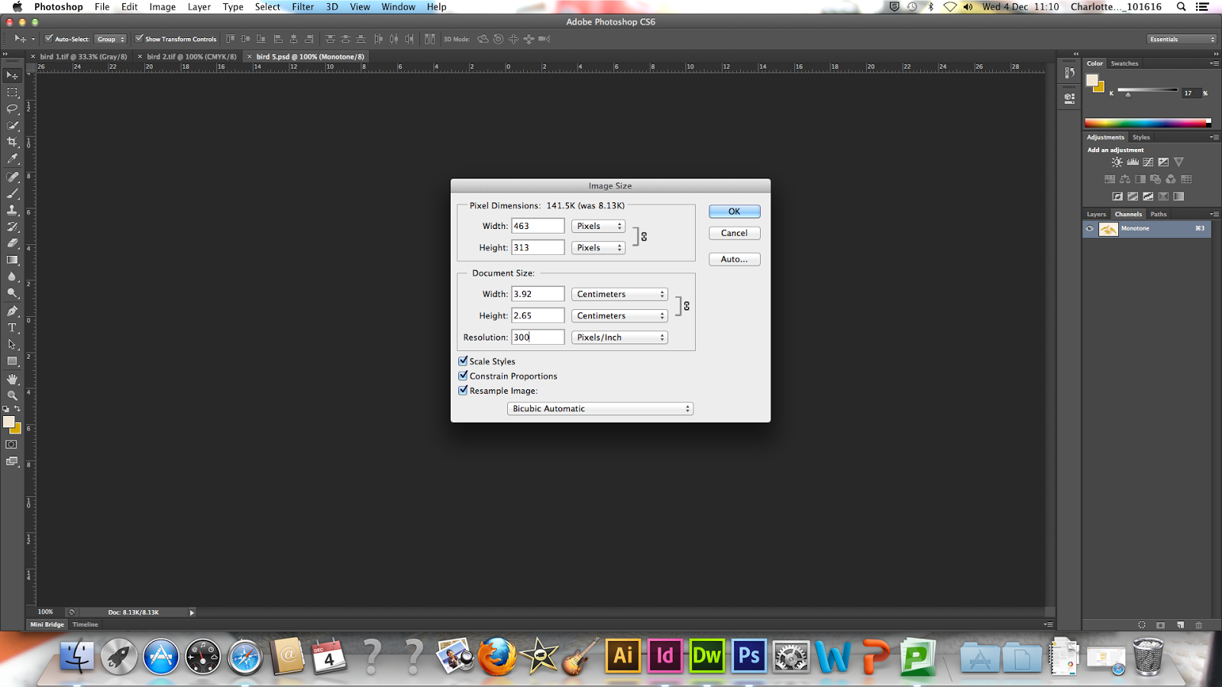Select the Gradient tool
The image size is (1222, 687).
pyautogui.click(x=12, y=260)
